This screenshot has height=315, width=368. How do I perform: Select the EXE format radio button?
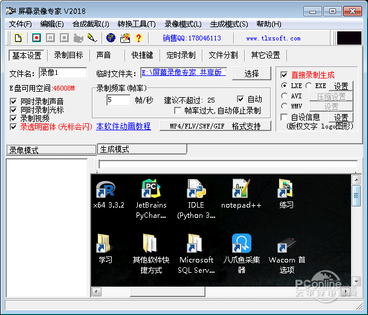(x=309, y=86)
